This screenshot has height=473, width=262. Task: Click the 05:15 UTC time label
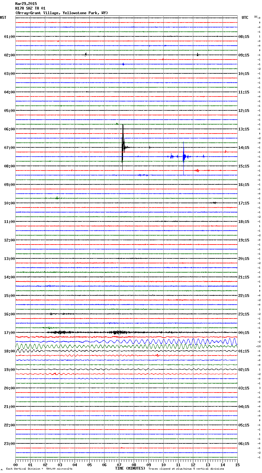[244, 425]
